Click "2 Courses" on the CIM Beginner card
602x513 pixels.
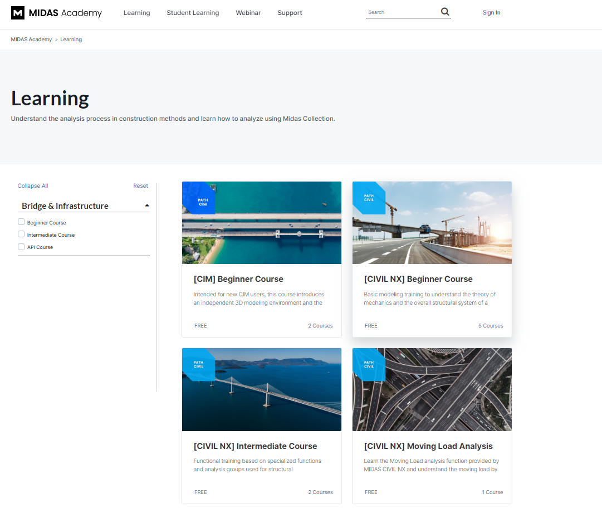[x=320, y=326]
